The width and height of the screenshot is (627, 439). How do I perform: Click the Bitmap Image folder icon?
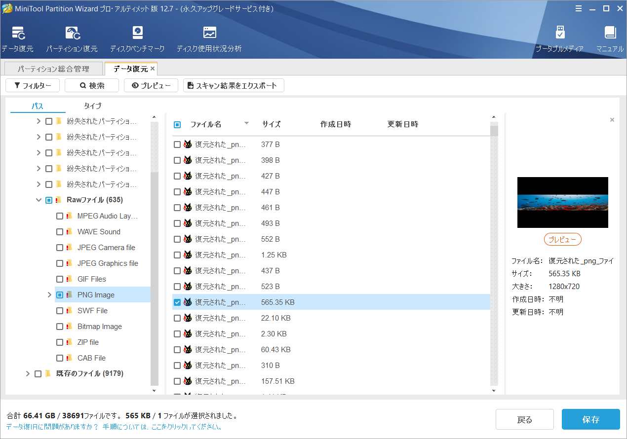coord(69,327)
